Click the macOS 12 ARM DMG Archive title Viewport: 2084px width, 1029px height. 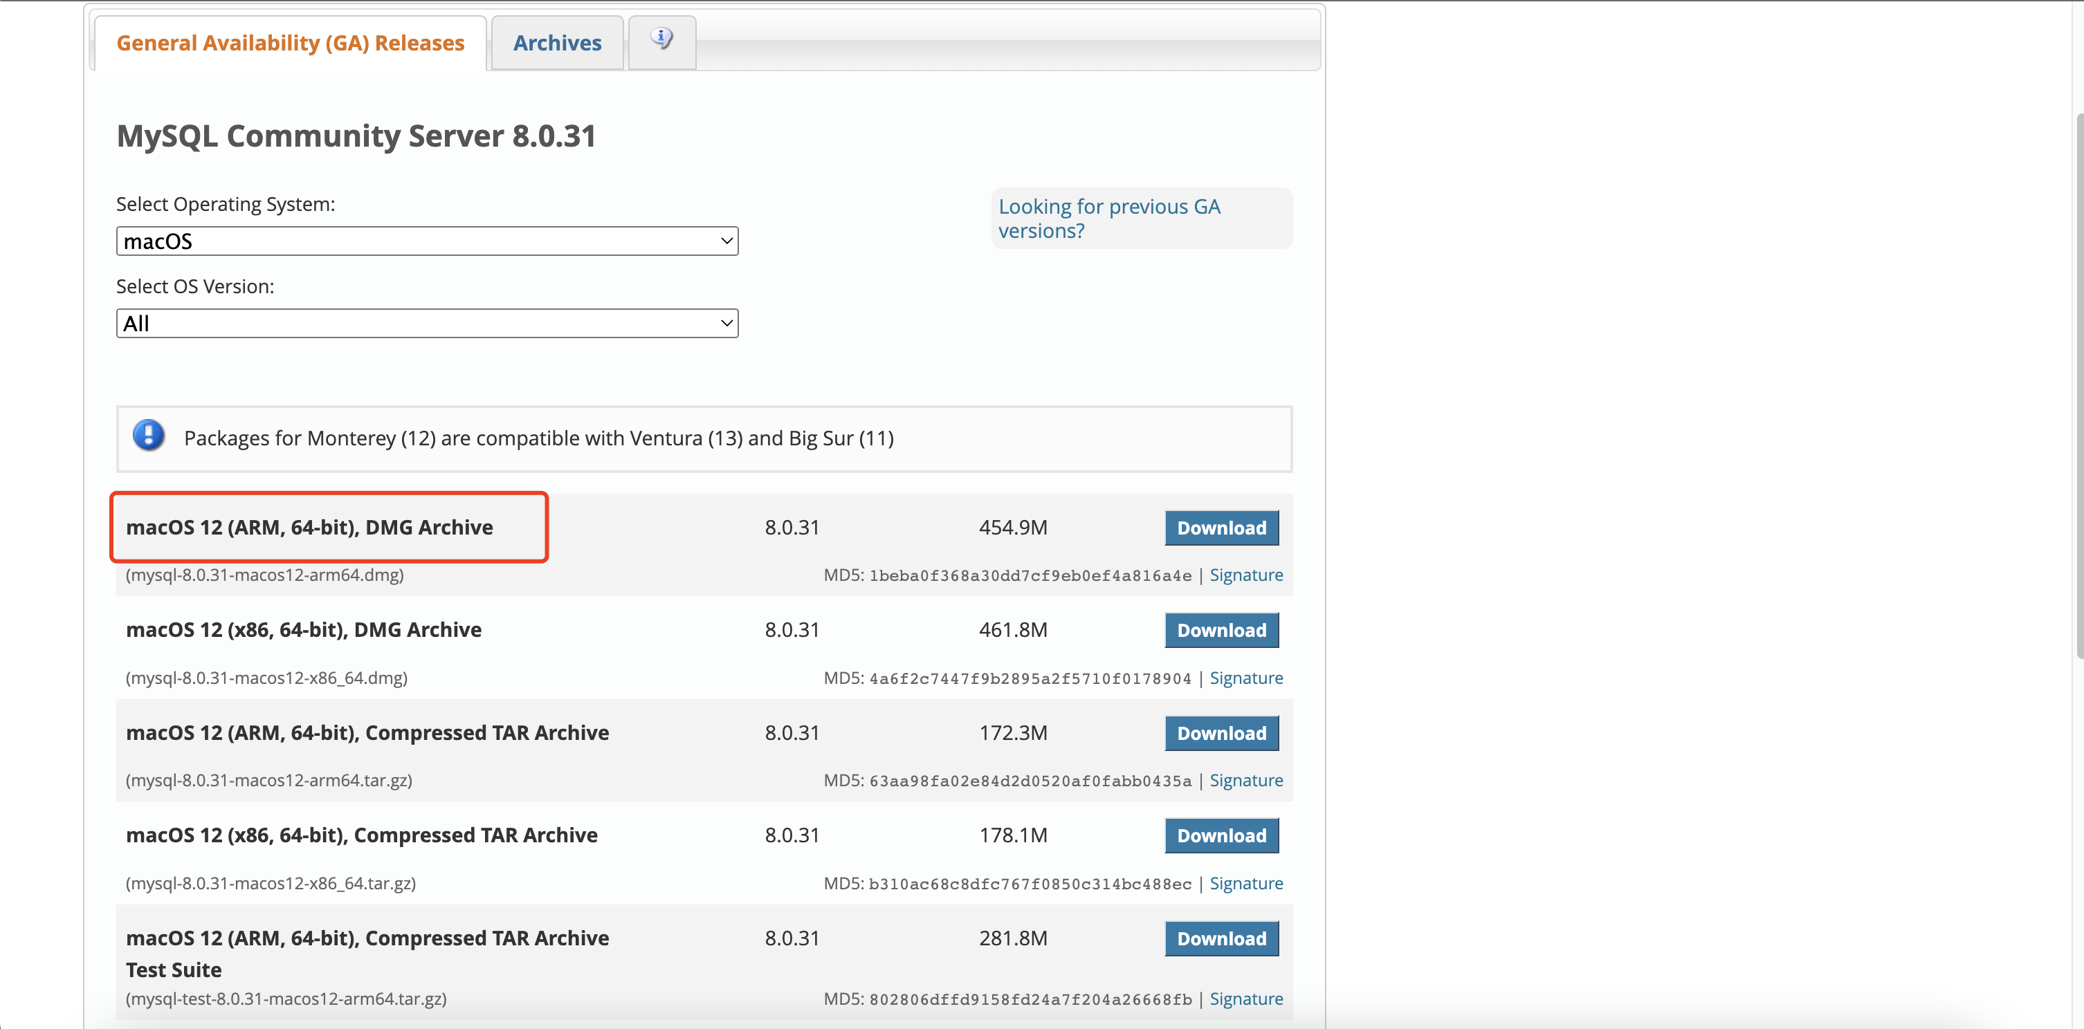point(309,527)
